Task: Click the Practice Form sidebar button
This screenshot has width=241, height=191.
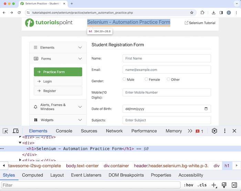Action: (58, 72)
